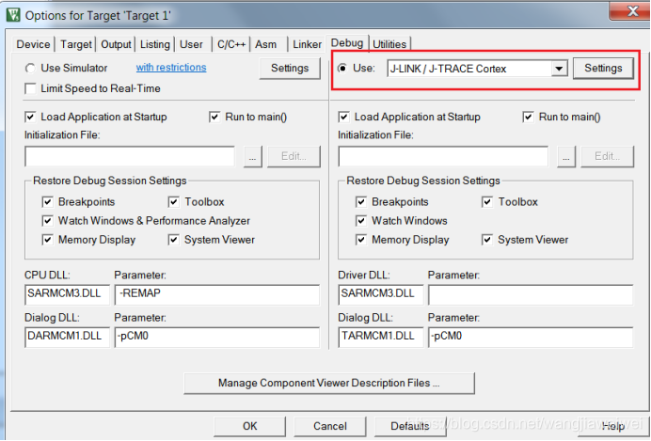The image size is (651, 441).
Task: Toggle hardware Memory Display checkbox
Action: tap(361, 240)
